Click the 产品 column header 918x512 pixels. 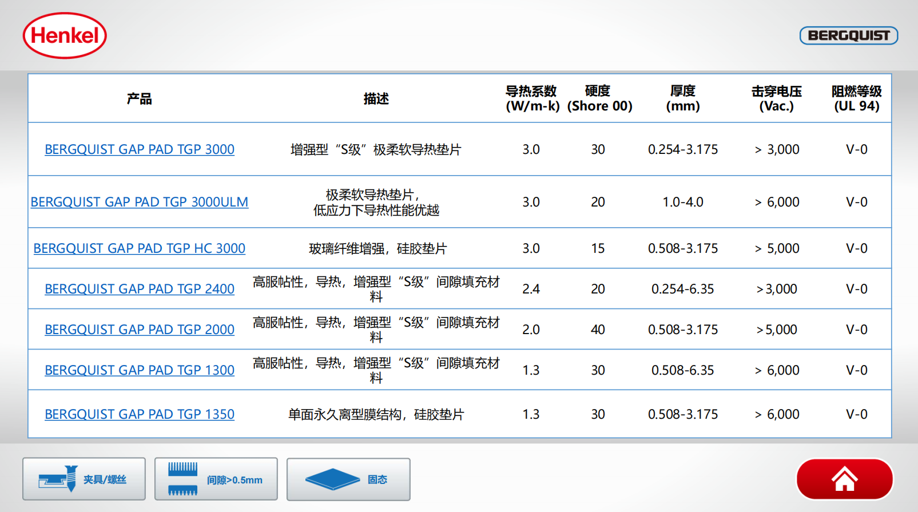point(140,99)
